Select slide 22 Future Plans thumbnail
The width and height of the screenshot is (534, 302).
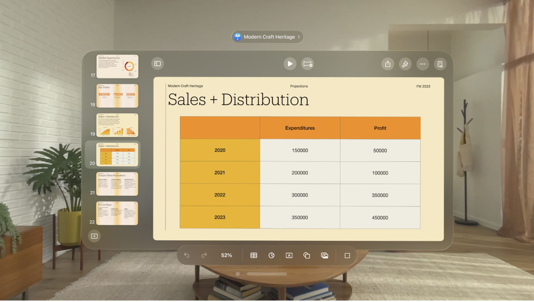click(117, 213)
